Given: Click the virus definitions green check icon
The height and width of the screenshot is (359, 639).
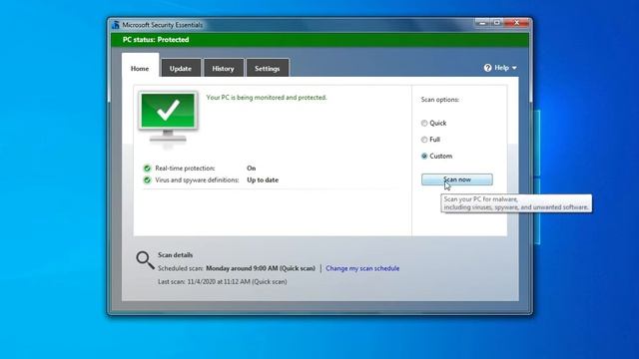Looking at the screenshot, I should [147, 179].
